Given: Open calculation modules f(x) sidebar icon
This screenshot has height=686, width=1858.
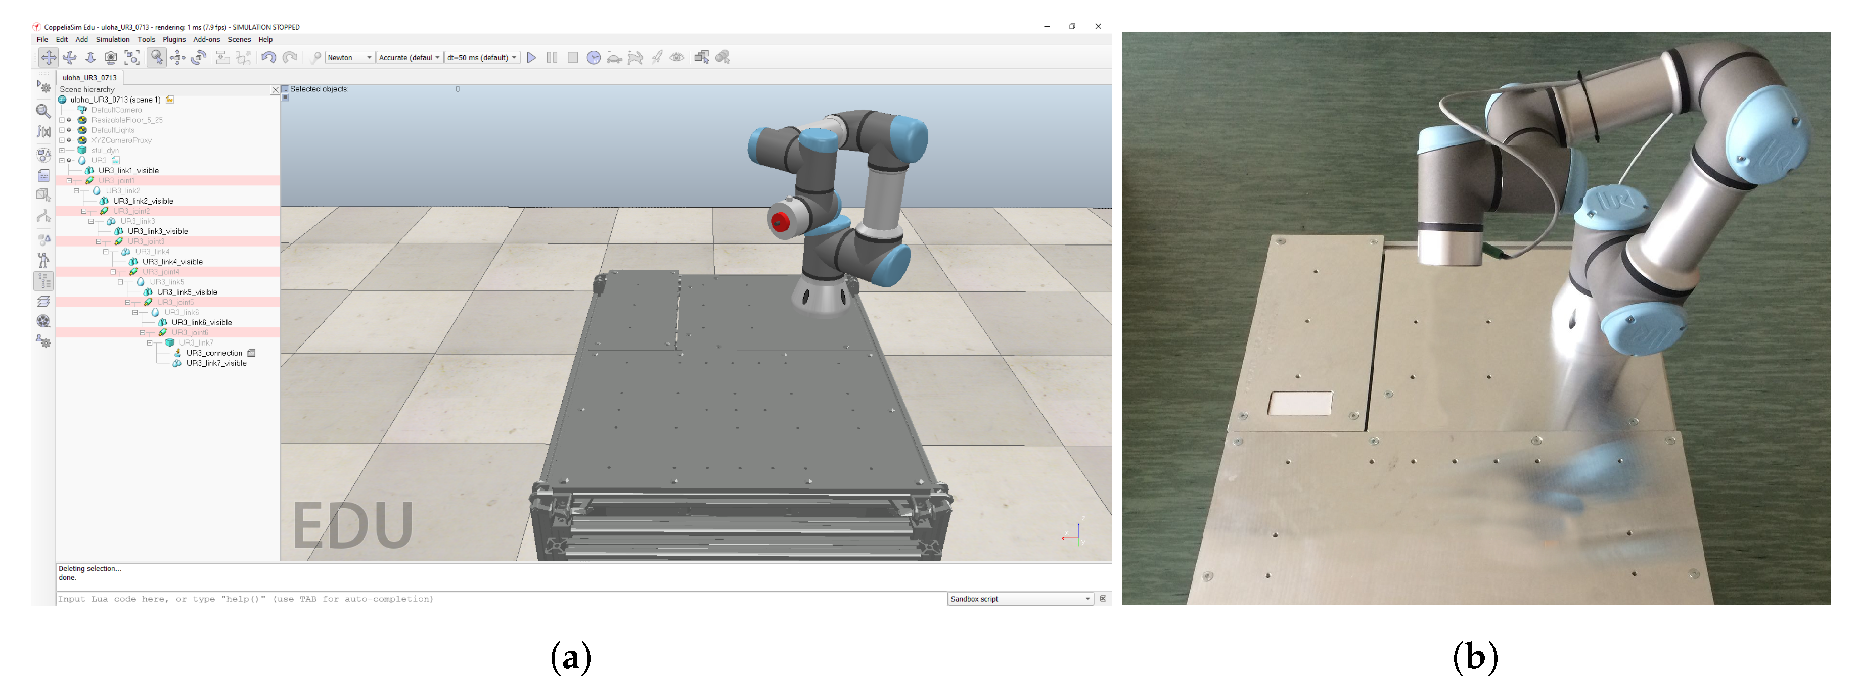Looking at the screenshot, I should (x=44, y=132).
